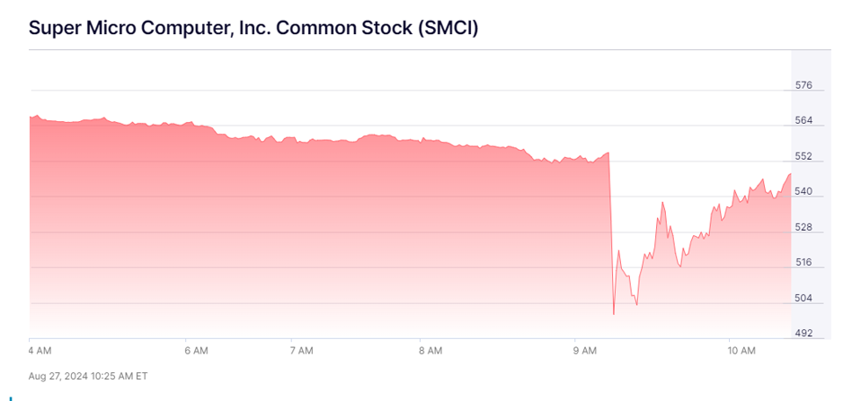This screenshot has height=401, width=852.
Task: Select the 10 AM time axis marker
Action: coord(741,351)
